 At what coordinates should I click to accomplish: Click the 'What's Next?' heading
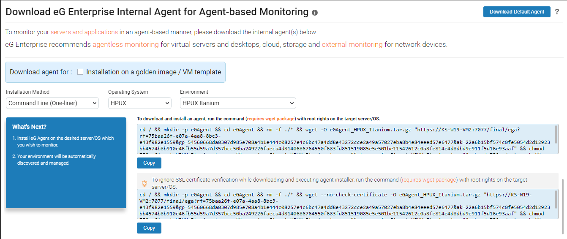pyautogui.click(x=29, y=127)
